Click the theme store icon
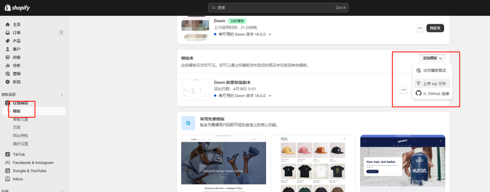Viewport: 490px width, 192px height. point(418,70)
